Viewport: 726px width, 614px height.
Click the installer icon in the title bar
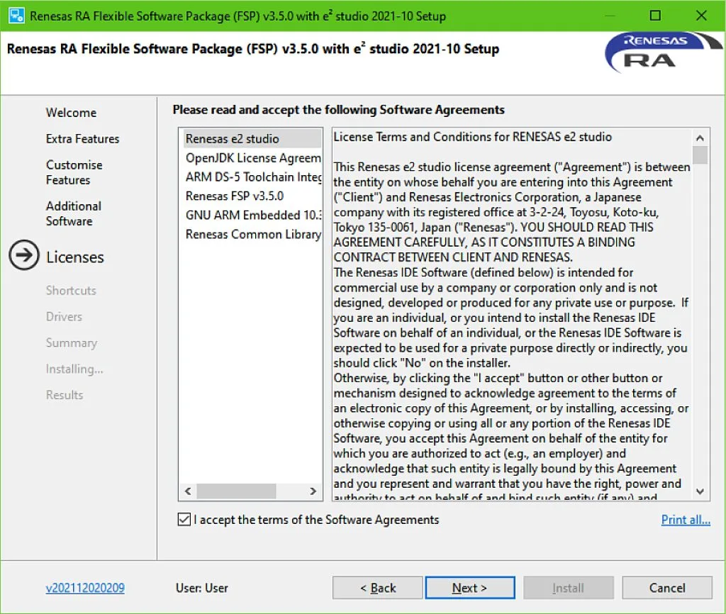pyautogui.click(x=16, y=15)
